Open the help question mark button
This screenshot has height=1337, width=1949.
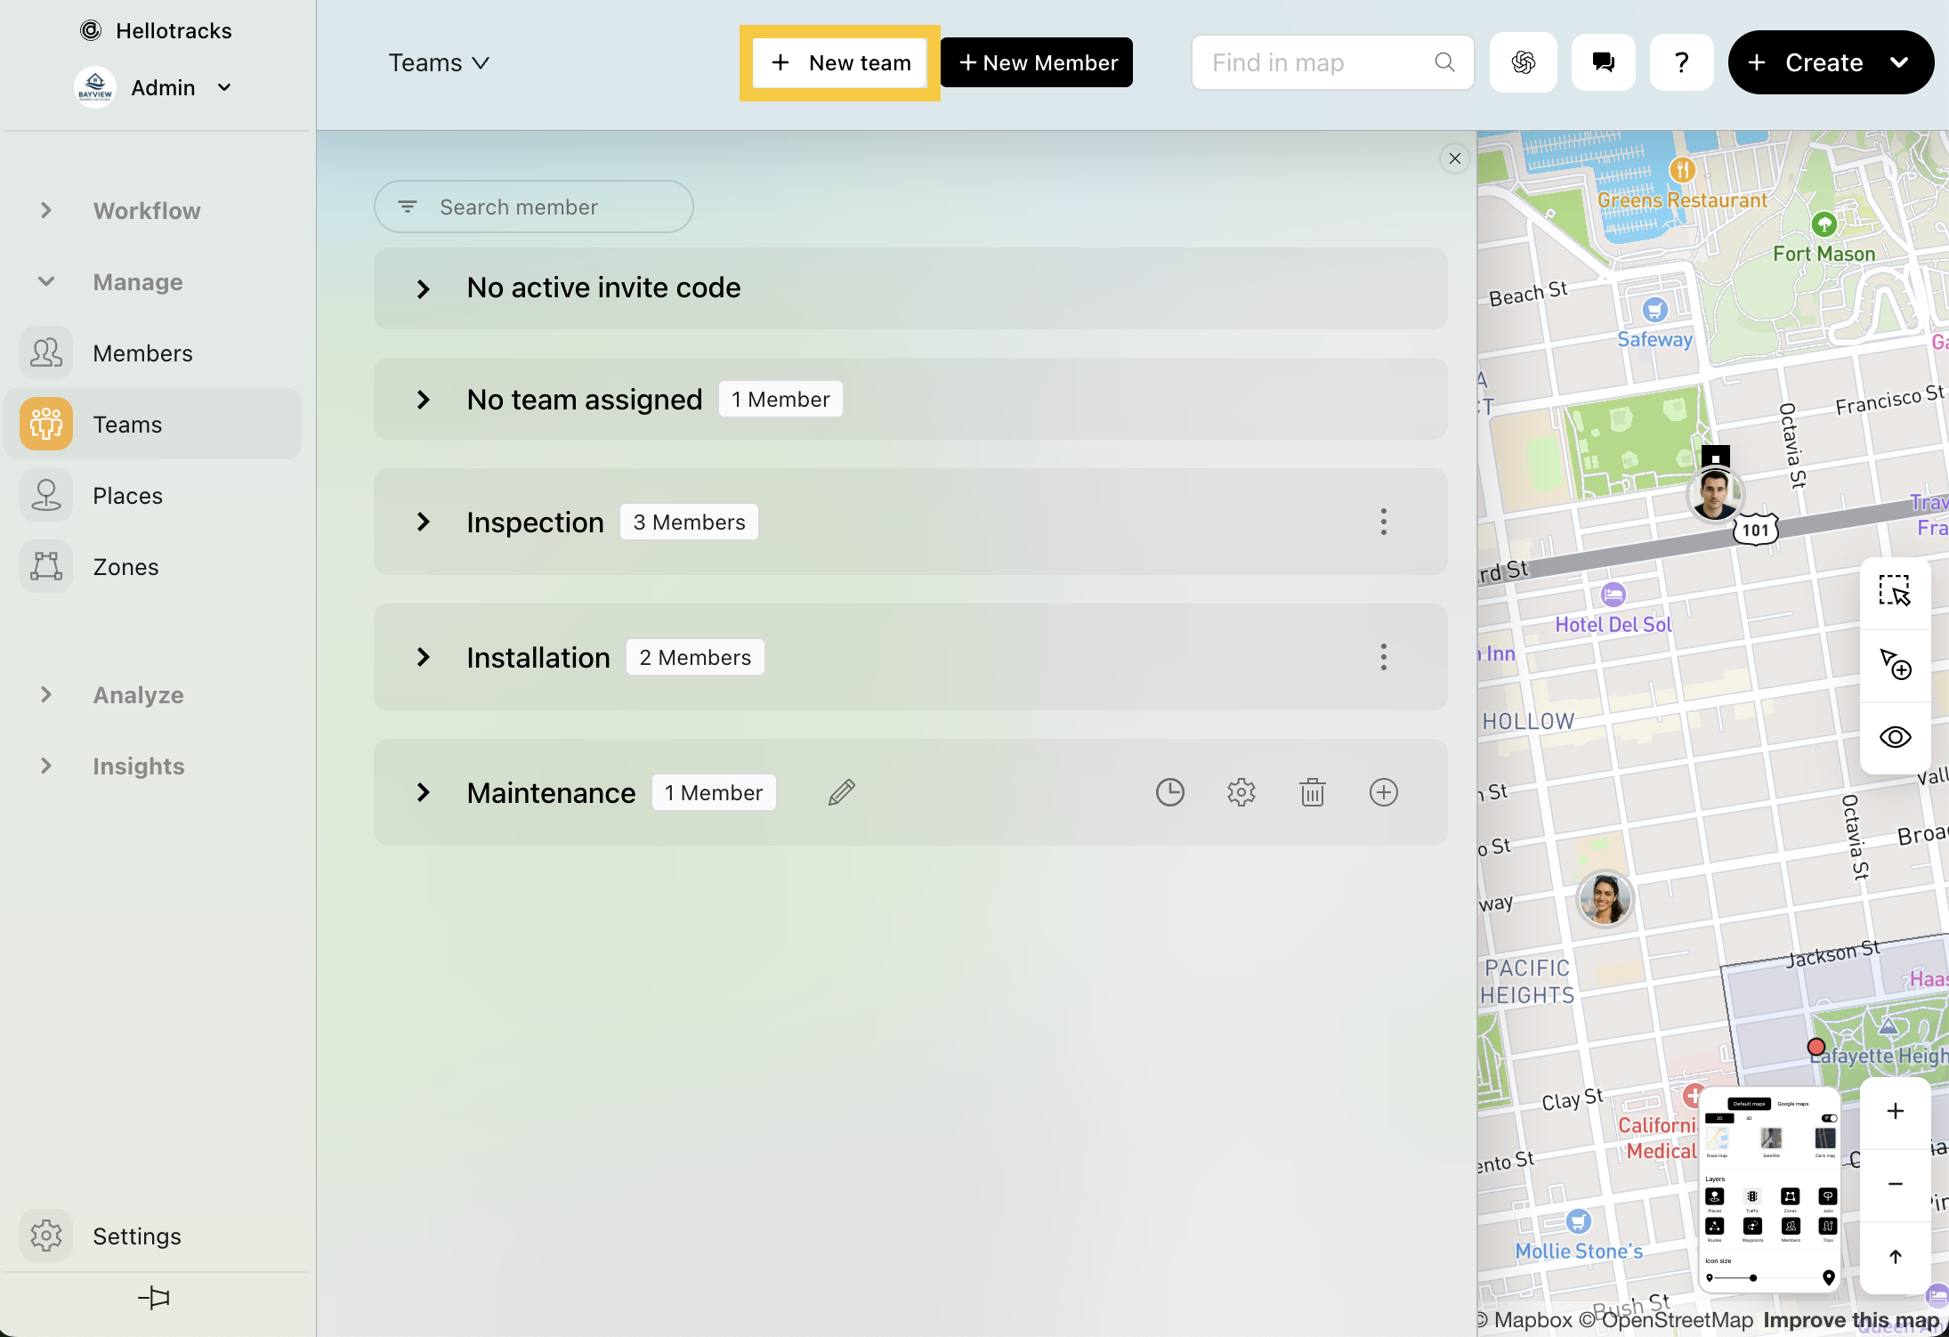(x=1681, y=62)
